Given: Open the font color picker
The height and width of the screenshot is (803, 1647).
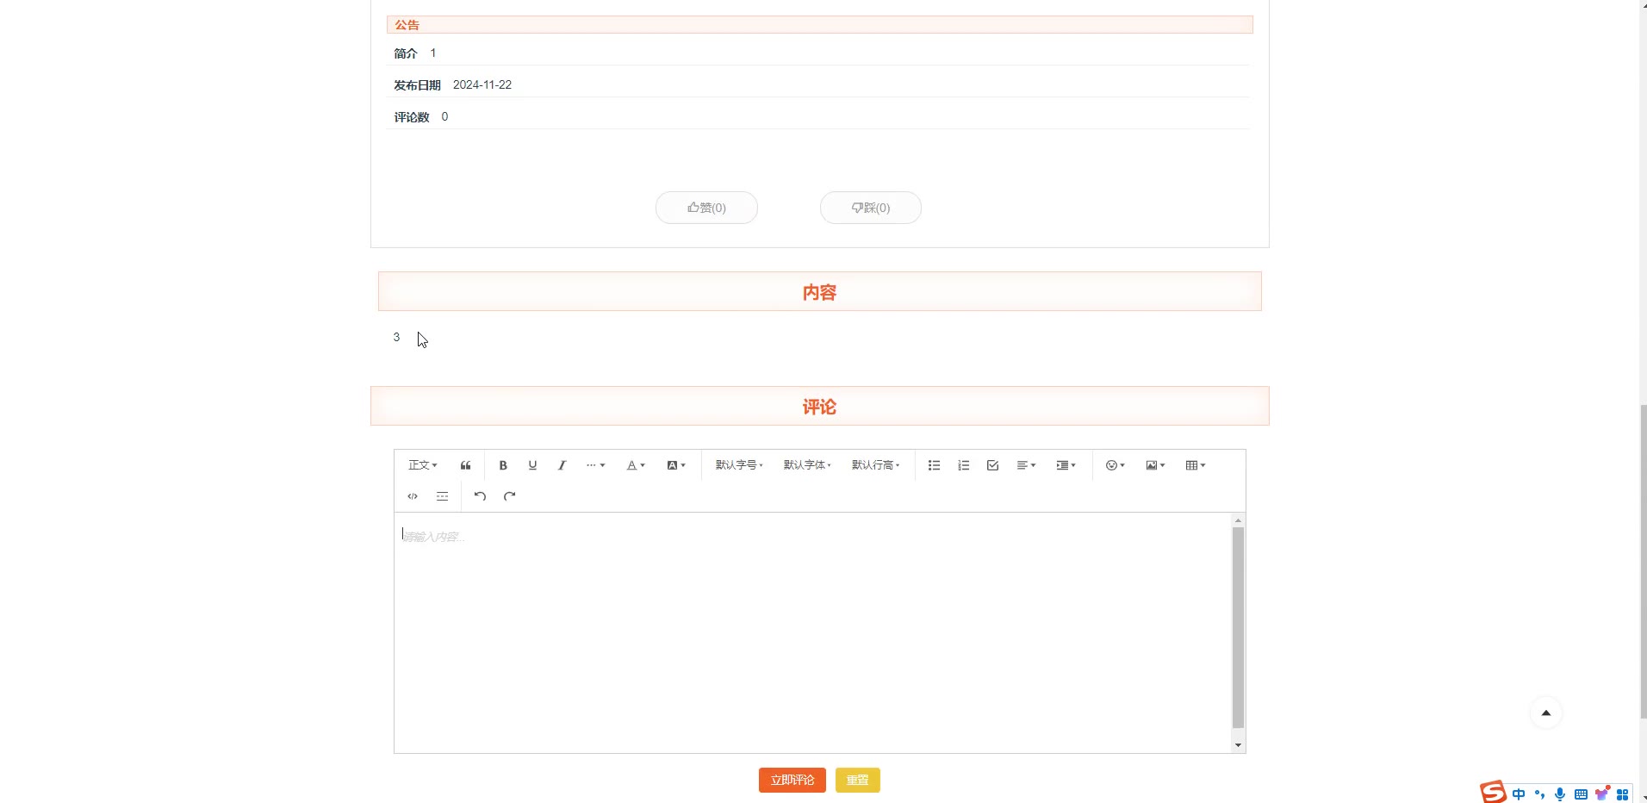Looking at the screenshot, I should click(x=636, y=465).
